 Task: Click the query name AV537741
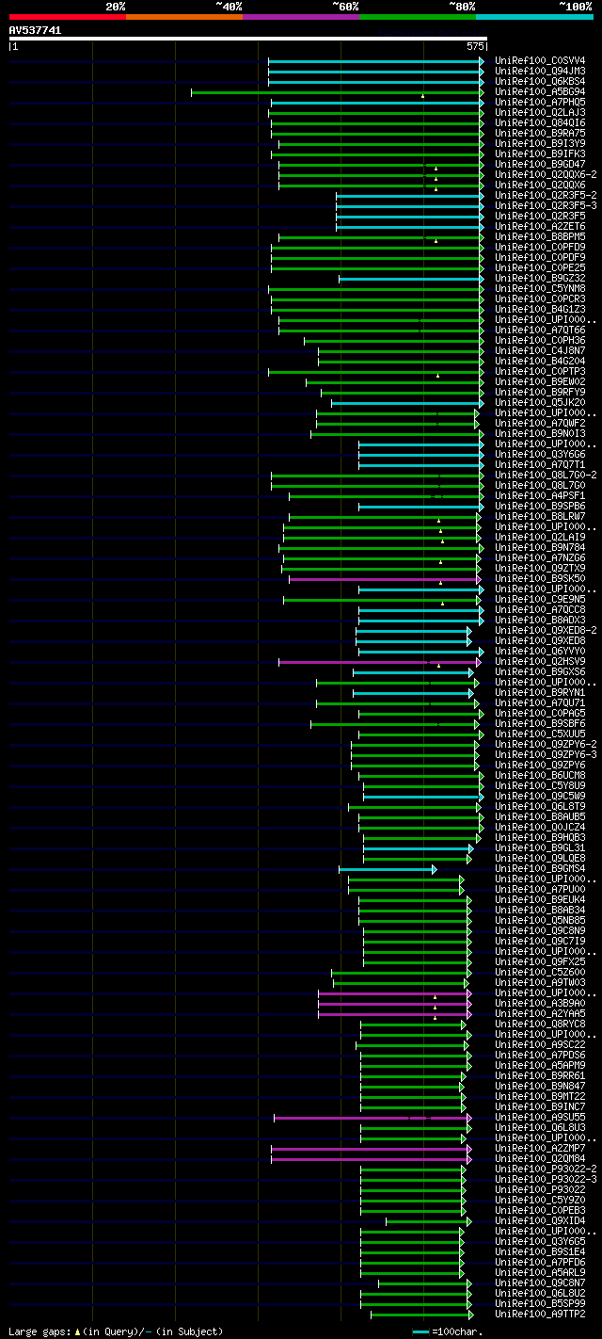(x=36, y=30)
